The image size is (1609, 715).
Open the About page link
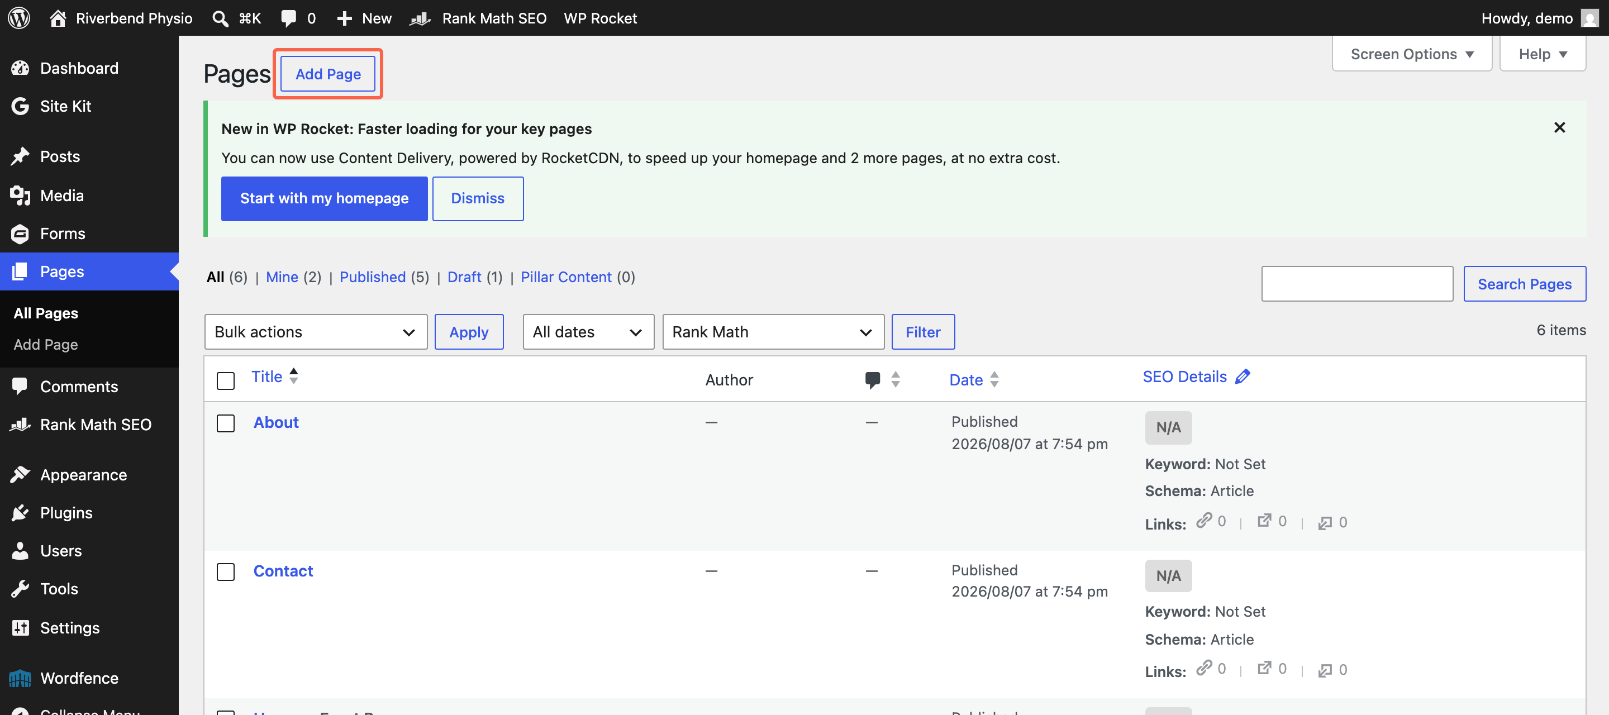276,422
